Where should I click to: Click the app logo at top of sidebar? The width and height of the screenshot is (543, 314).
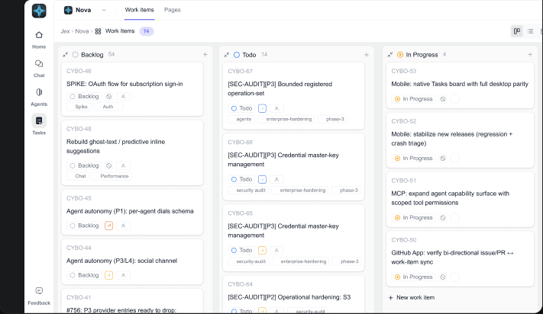(x=39, y=11)
